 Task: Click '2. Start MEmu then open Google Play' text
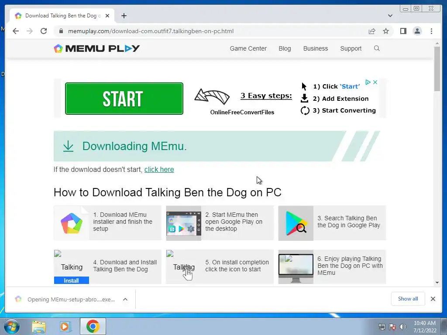pos(234,222)
